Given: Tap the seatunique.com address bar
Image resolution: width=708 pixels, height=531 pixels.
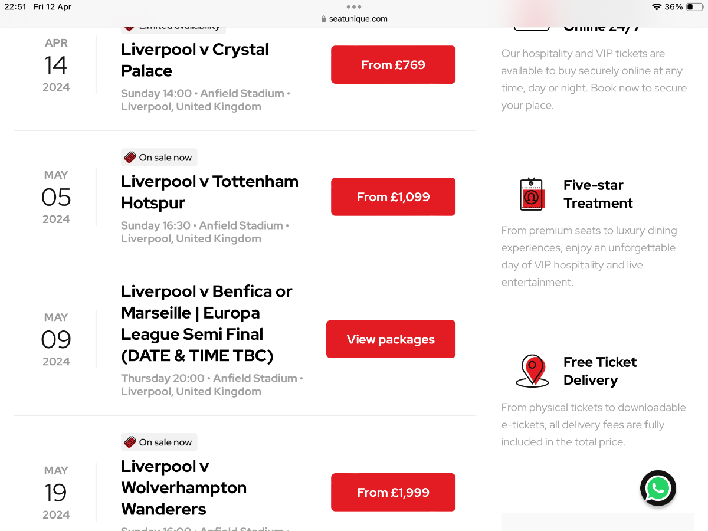Looking at the screenshot, I should (x=354, y=19).
